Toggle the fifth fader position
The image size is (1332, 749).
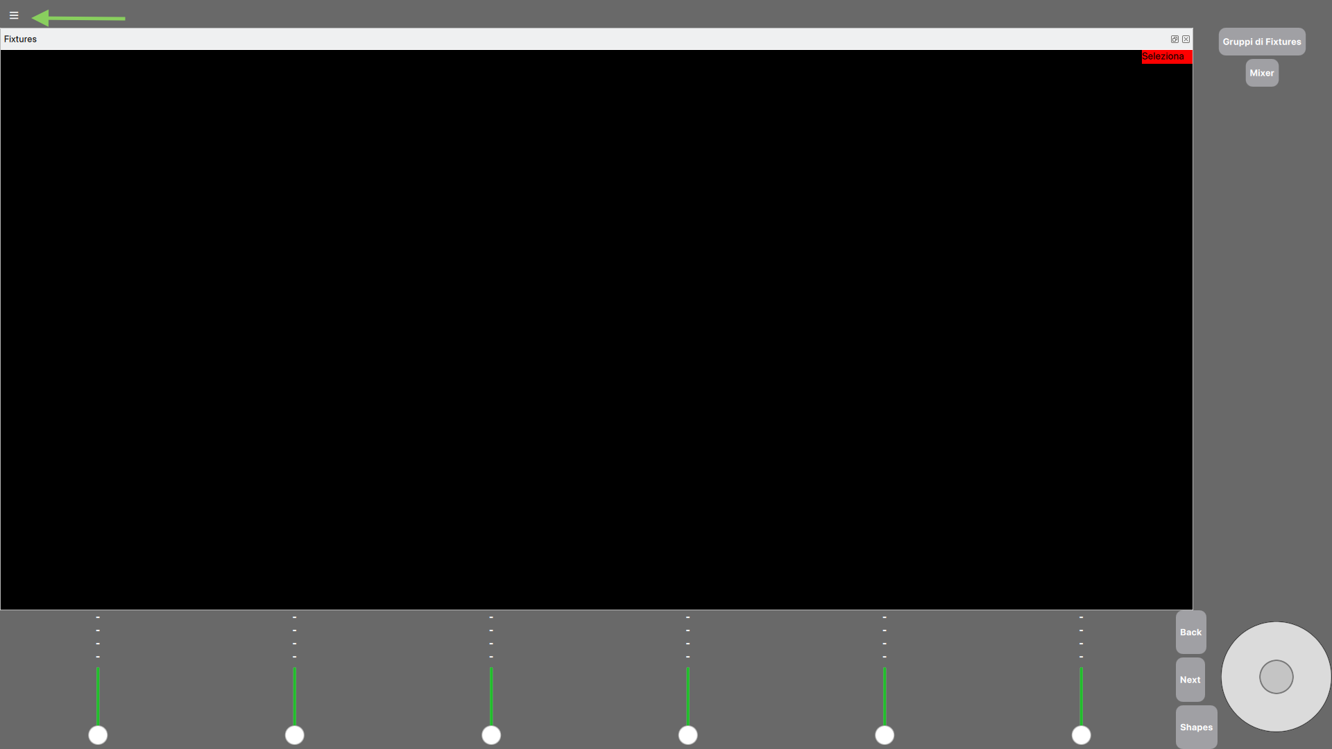pyautogui.click(x=885, y=734)
